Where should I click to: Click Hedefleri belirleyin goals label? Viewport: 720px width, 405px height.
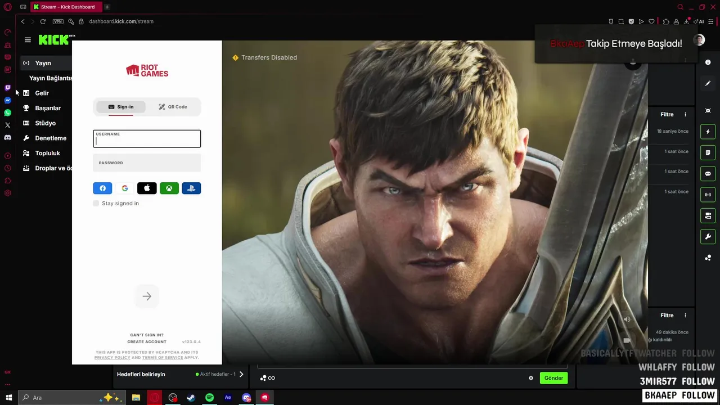(x=141, y=374)
